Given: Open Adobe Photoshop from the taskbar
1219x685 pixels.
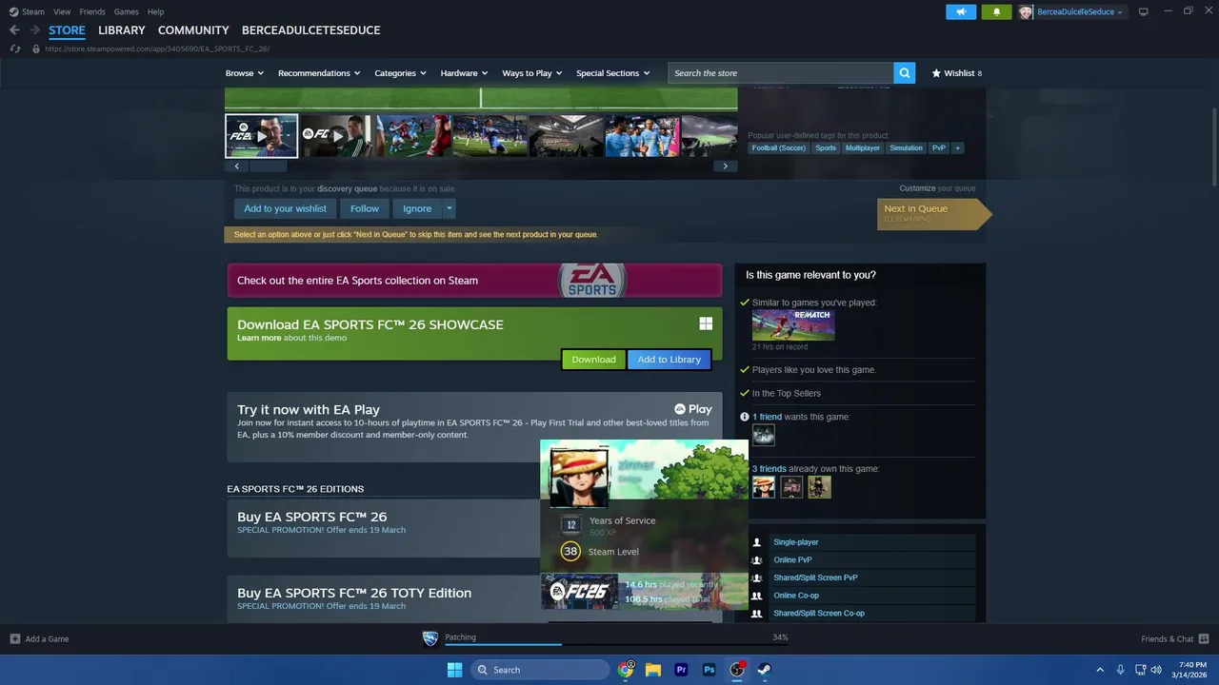Looking at the screenshot, I should (x=709, y=670).
